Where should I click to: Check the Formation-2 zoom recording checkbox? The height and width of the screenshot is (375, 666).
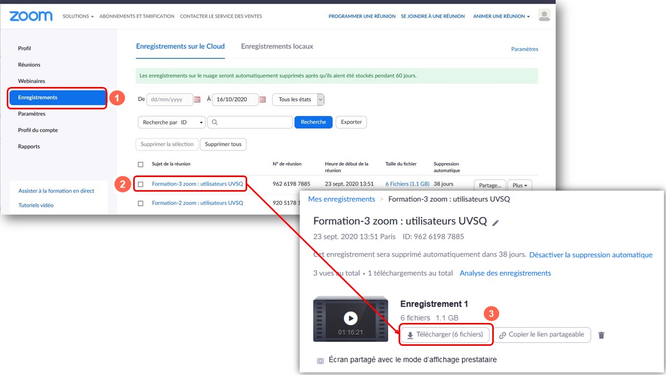click(140, 203)
